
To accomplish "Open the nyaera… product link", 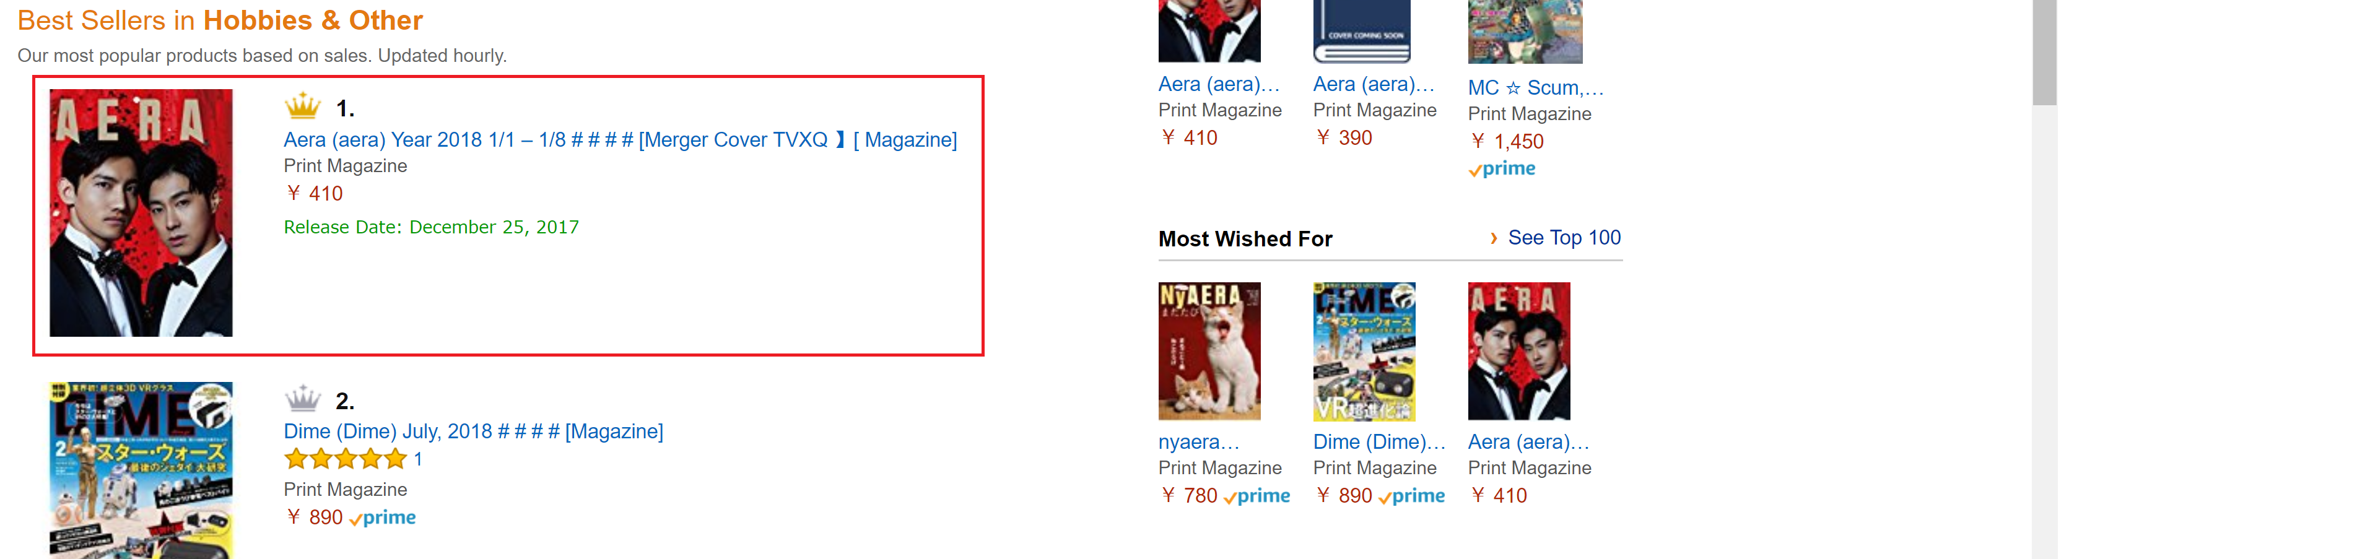I will click(1198, 442).
